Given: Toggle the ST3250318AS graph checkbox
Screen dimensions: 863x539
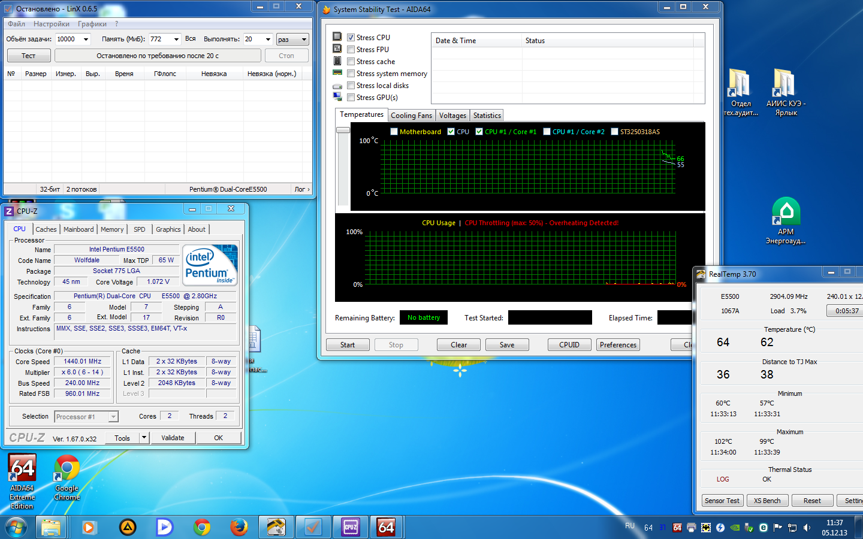Looking at the screenshot, I should coord(614,132).
